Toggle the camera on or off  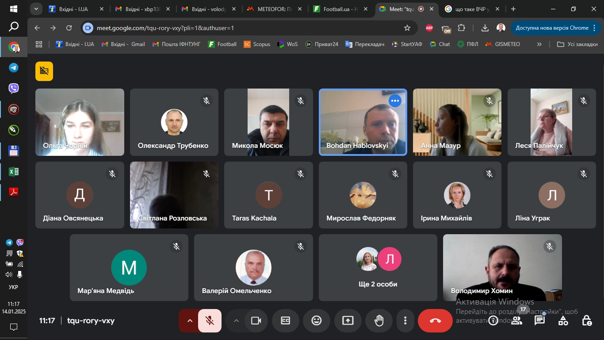256,321
